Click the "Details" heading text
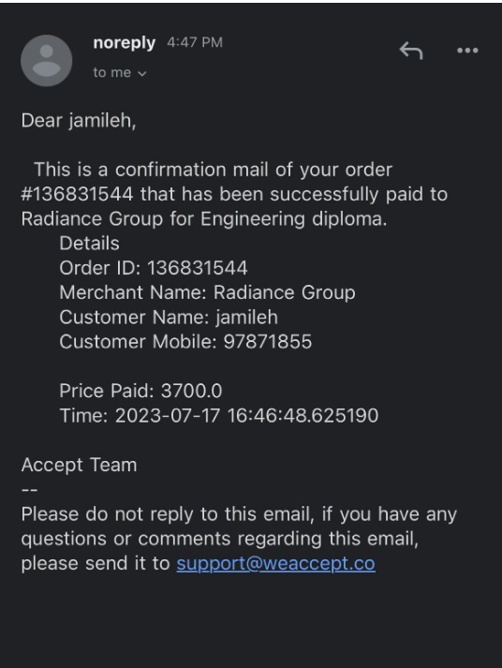Image resolution: width=502 pixels, height=668 pixels. pos(89,244)
